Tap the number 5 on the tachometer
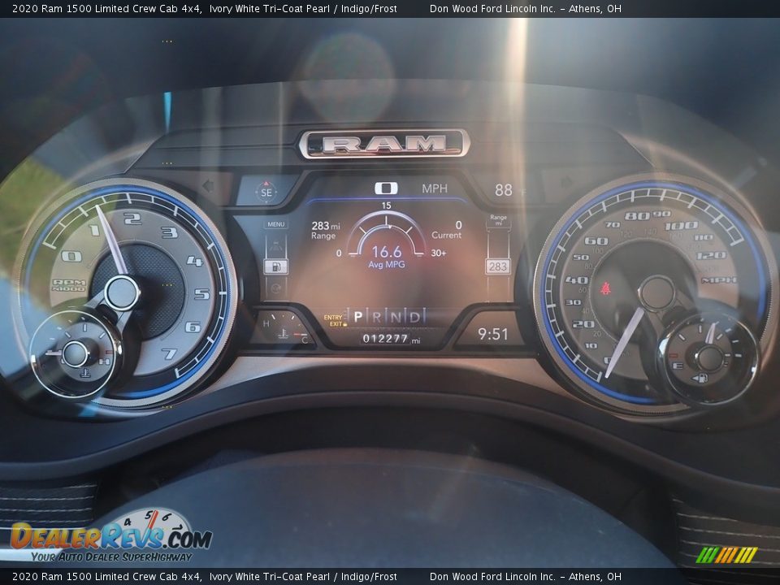Screen dimensions: 780x585 201,294
